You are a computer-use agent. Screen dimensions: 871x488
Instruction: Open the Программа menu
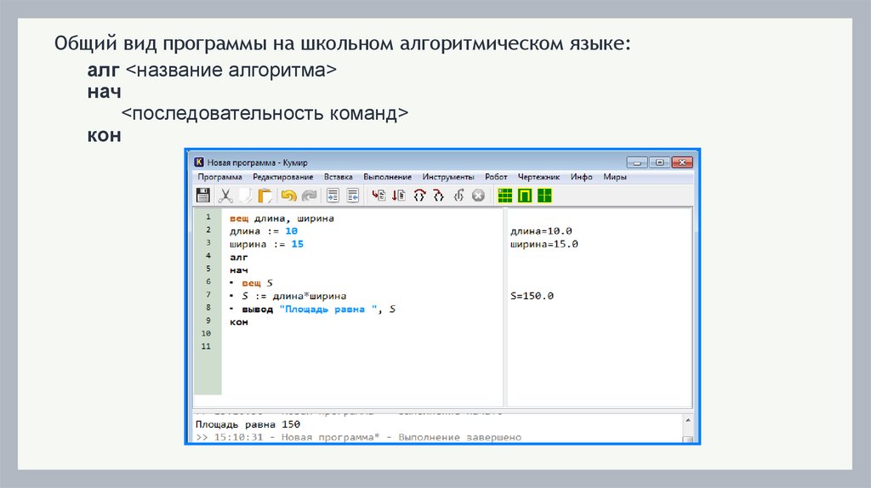click(220, 177)
